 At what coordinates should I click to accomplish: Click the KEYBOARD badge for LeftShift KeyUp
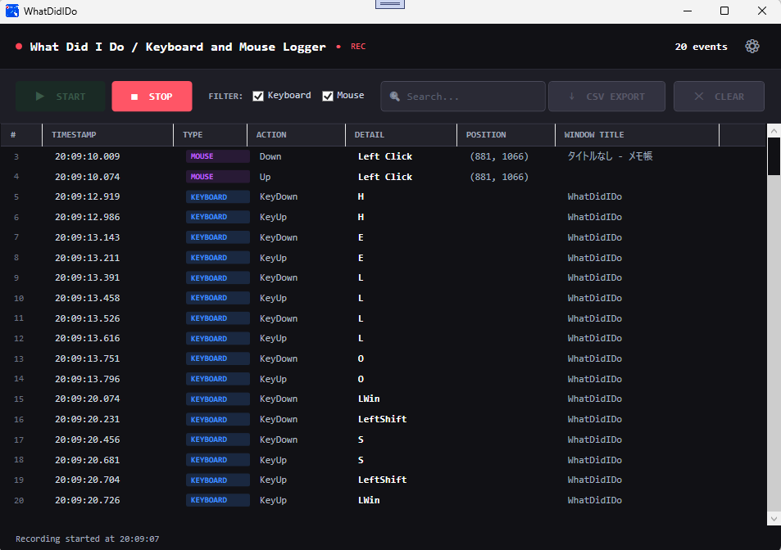pyautogui.click(x=218, y=480)
